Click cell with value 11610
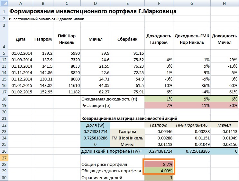The height and width of the screenshot is (181, 239). click(67, 85)
